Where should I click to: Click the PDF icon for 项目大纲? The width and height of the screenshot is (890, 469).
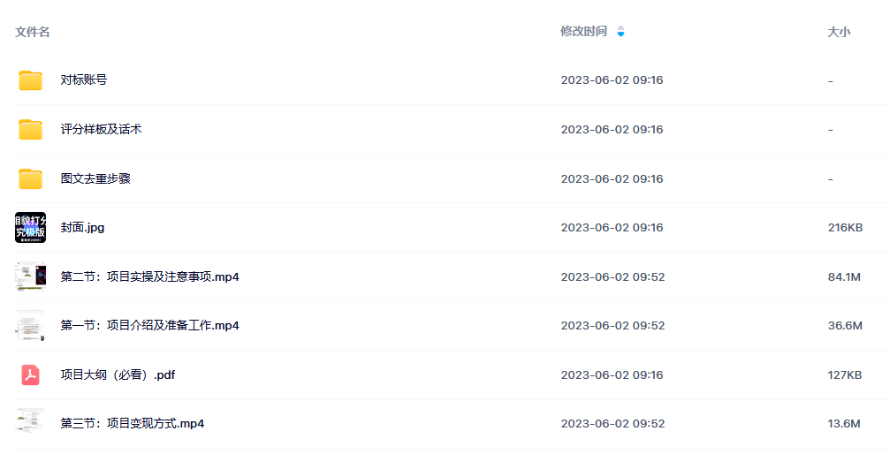pyautogui.click(x=30, y=374)
